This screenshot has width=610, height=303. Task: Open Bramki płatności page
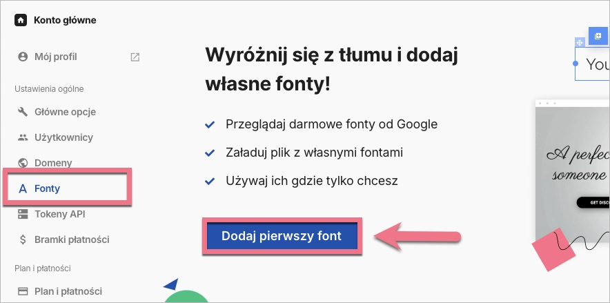point(72,240)
